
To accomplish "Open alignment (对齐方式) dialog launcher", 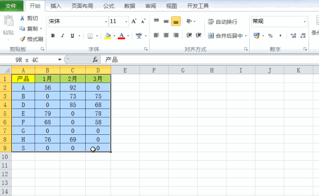I will click(246, 49).
